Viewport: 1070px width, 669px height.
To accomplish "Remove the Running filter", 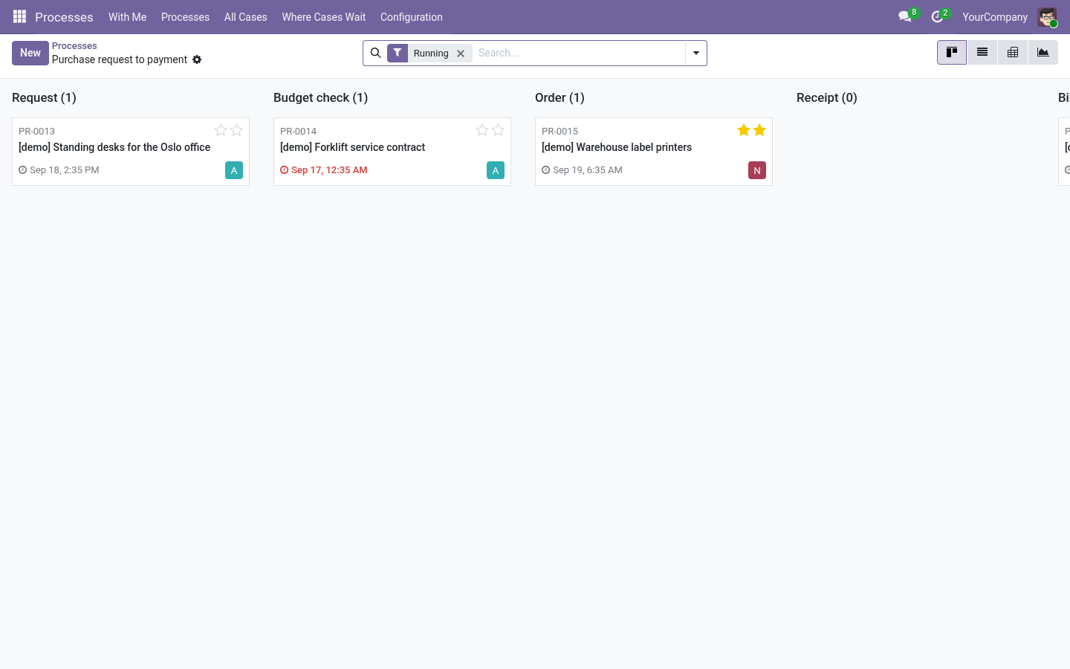I will (x=461, y=54).
